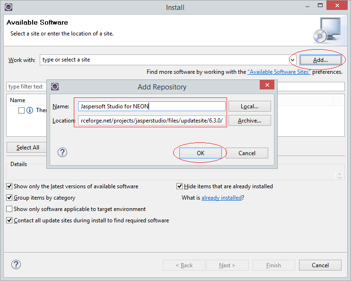This screenshot has height=281, width=351.
Task: Click Cancel at bottom of Install dialog
Action: 320,265
